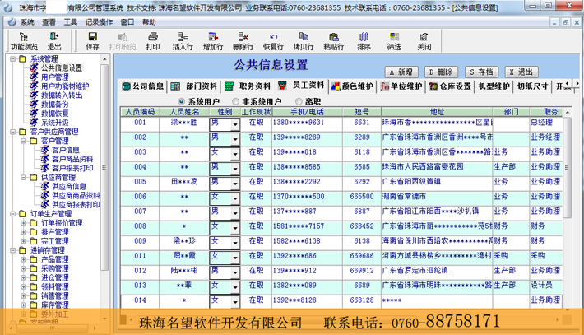
Task: Open gender dropdown for row 005
Action: pyautogui.click(x=235, y=184)
